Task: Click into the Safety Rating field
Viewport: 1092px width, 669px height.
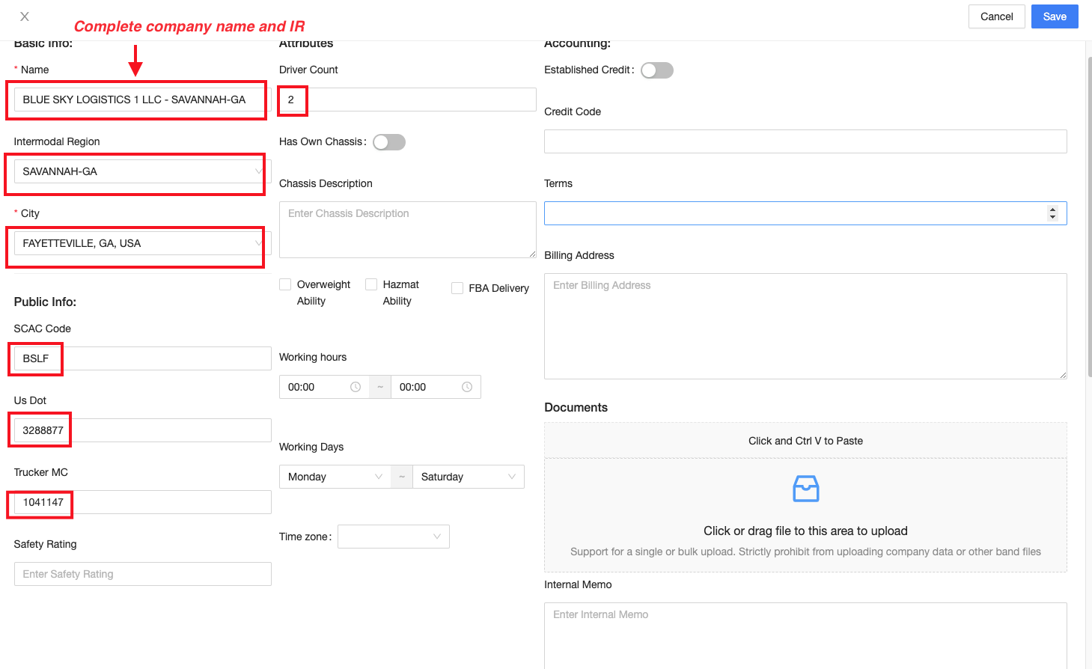Action: [142, 574]
